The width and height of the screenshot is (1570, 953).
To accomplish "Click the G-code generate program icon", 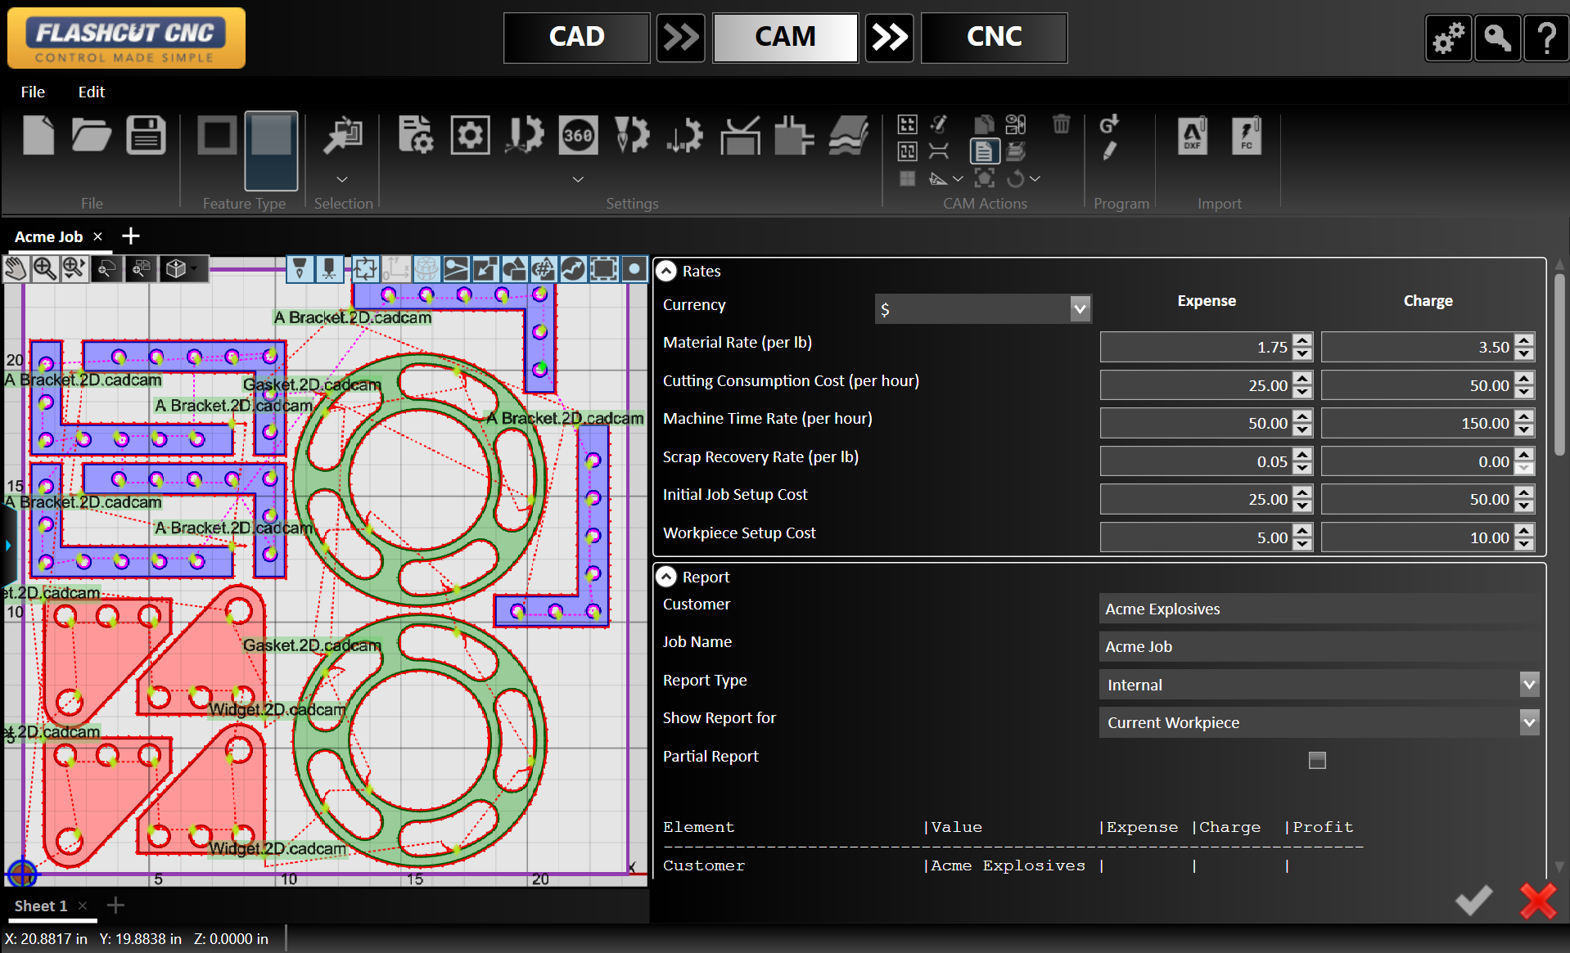I will coord(1109,124).
